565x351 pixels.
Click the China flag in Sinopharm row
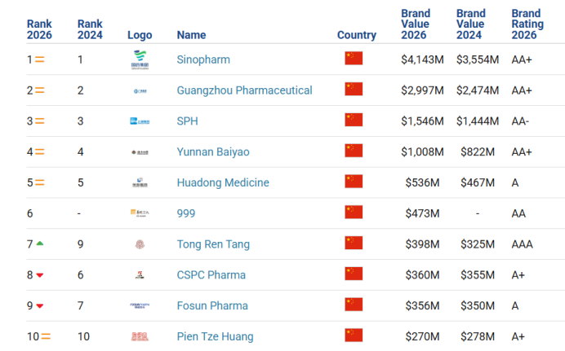(x=354, y=58)
